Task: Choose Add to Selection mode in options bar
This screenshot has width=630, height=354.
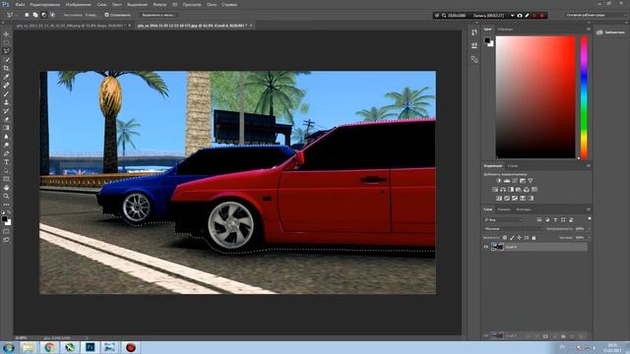Action: [x=35, y=15]
